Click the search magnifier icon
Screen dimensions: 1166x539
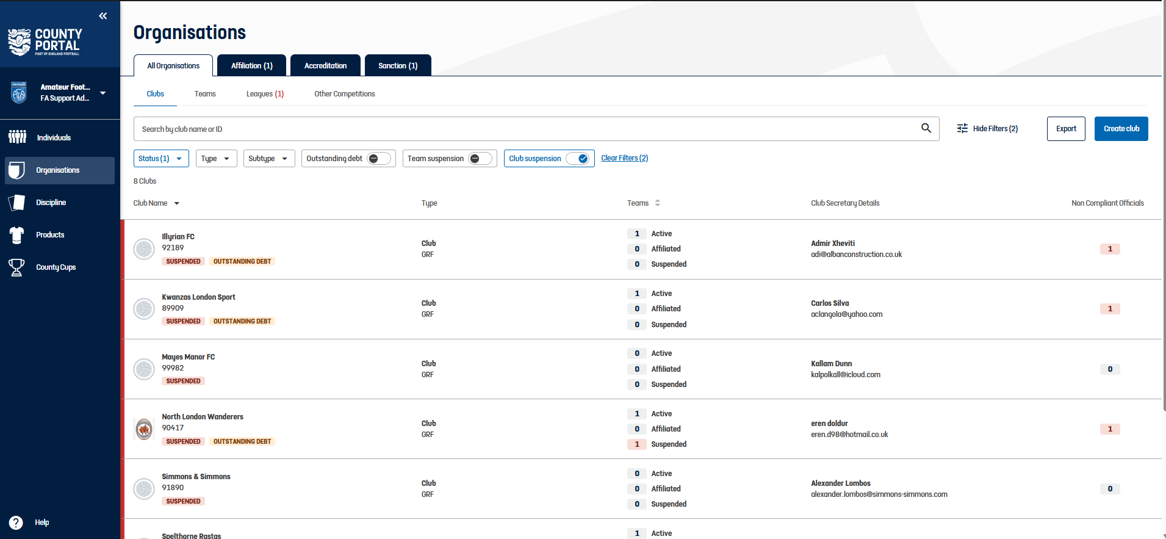click(926, 128)
